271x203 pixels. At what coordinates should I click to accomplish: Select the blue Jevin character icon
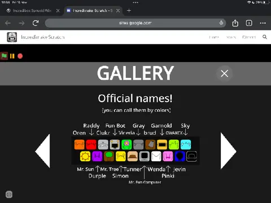click(180, 156)
